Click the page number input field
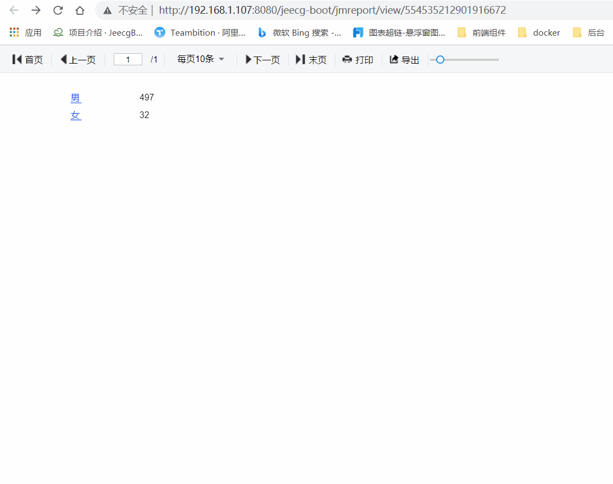 tap(128, 59)
